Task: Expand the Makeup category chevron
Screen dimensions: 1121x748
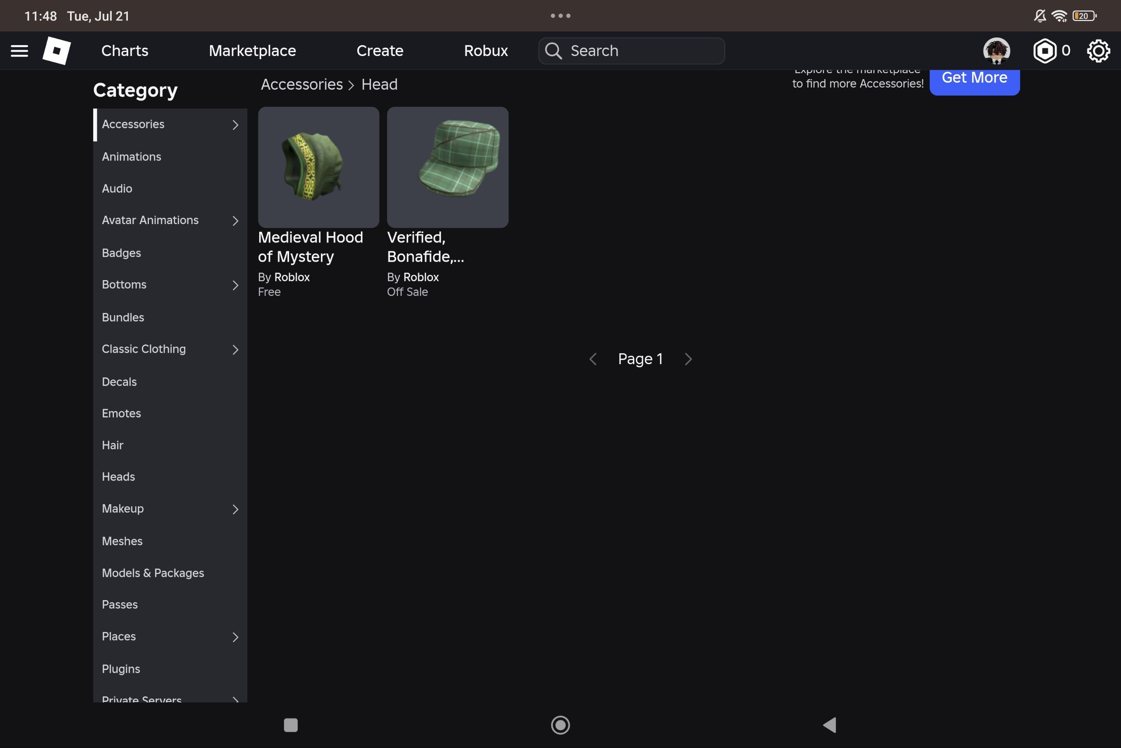Action: pyautogui.click(x=235, y=509)
